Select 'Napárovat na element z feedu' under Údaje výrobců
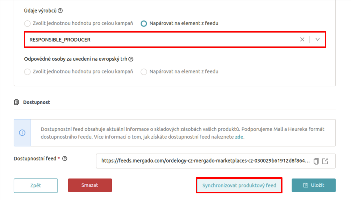Screen dimensions: 351x200 click(144, 24)
